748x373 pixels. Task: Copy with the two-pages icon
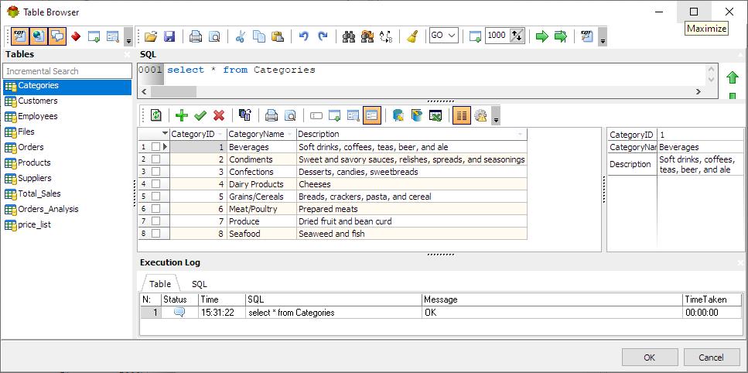259,36
